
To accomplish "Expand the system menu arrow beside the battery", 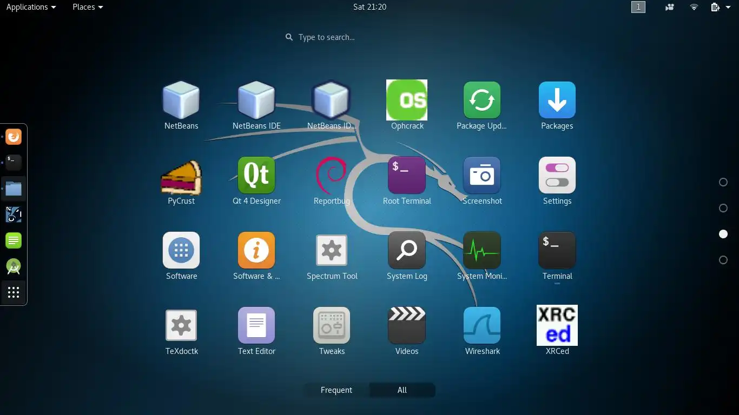I will tap(728, 7).
